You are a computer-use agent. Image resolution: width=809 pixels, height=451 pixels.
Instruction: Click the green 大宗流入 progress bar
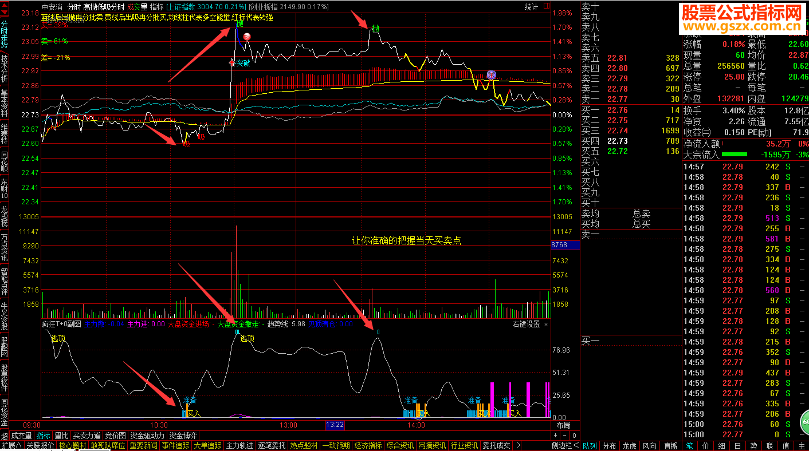coord(735,155)
